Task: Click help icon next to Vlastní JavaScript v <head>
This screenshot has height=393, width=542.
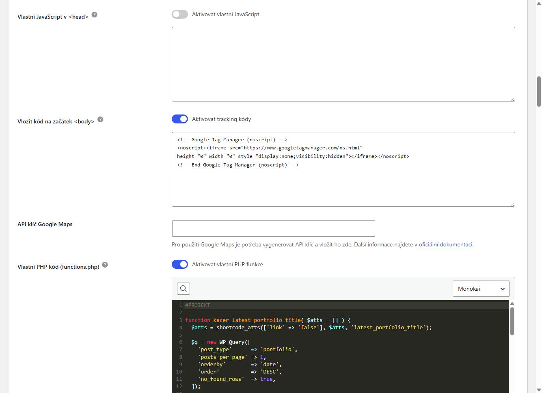Action: pos(95,15)
